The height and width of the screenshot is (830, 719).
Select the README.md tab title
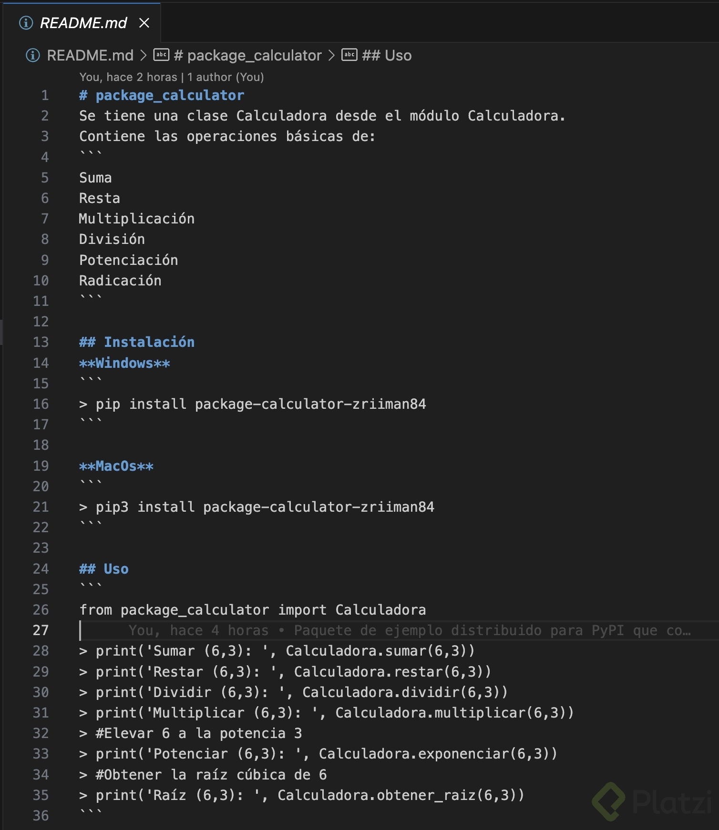pos(83,23)
